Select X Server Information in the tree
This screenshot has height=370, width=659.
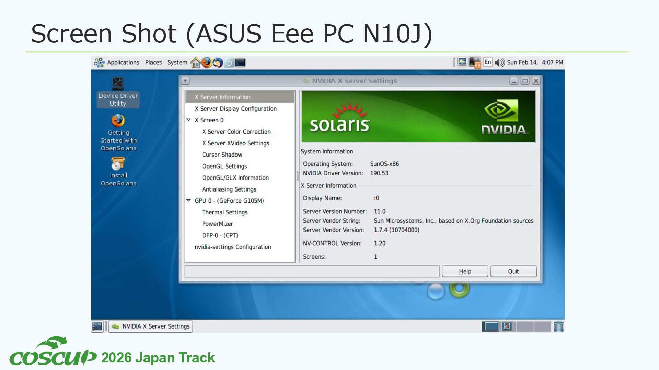coord(240,97)
